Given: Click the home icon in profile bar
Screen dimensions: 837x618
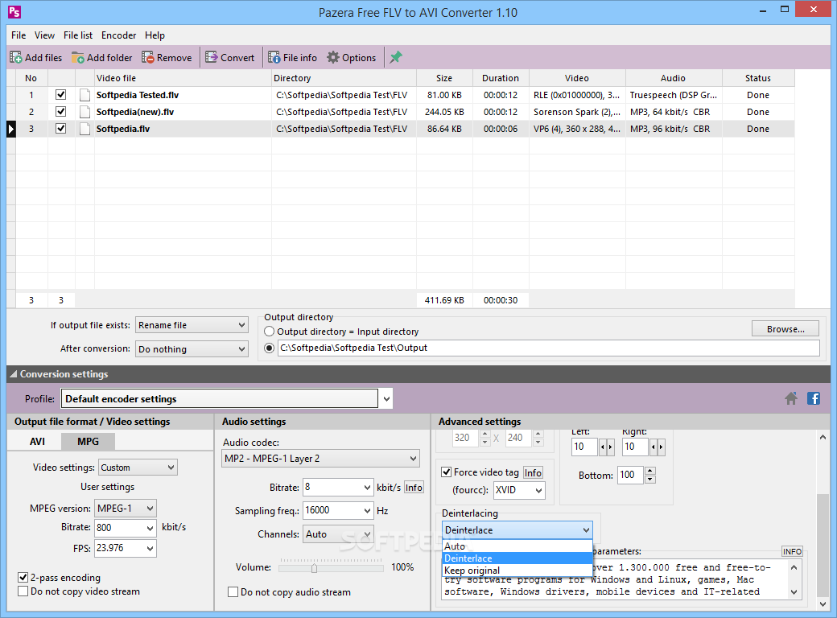Looking at the screenshot, I should pyautogui.click(x=791, y=398).
